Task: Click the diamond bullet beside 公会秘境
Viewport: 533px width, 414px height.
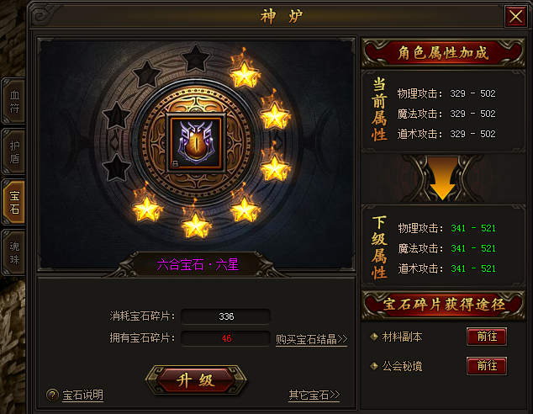Action: click(374, 366)
